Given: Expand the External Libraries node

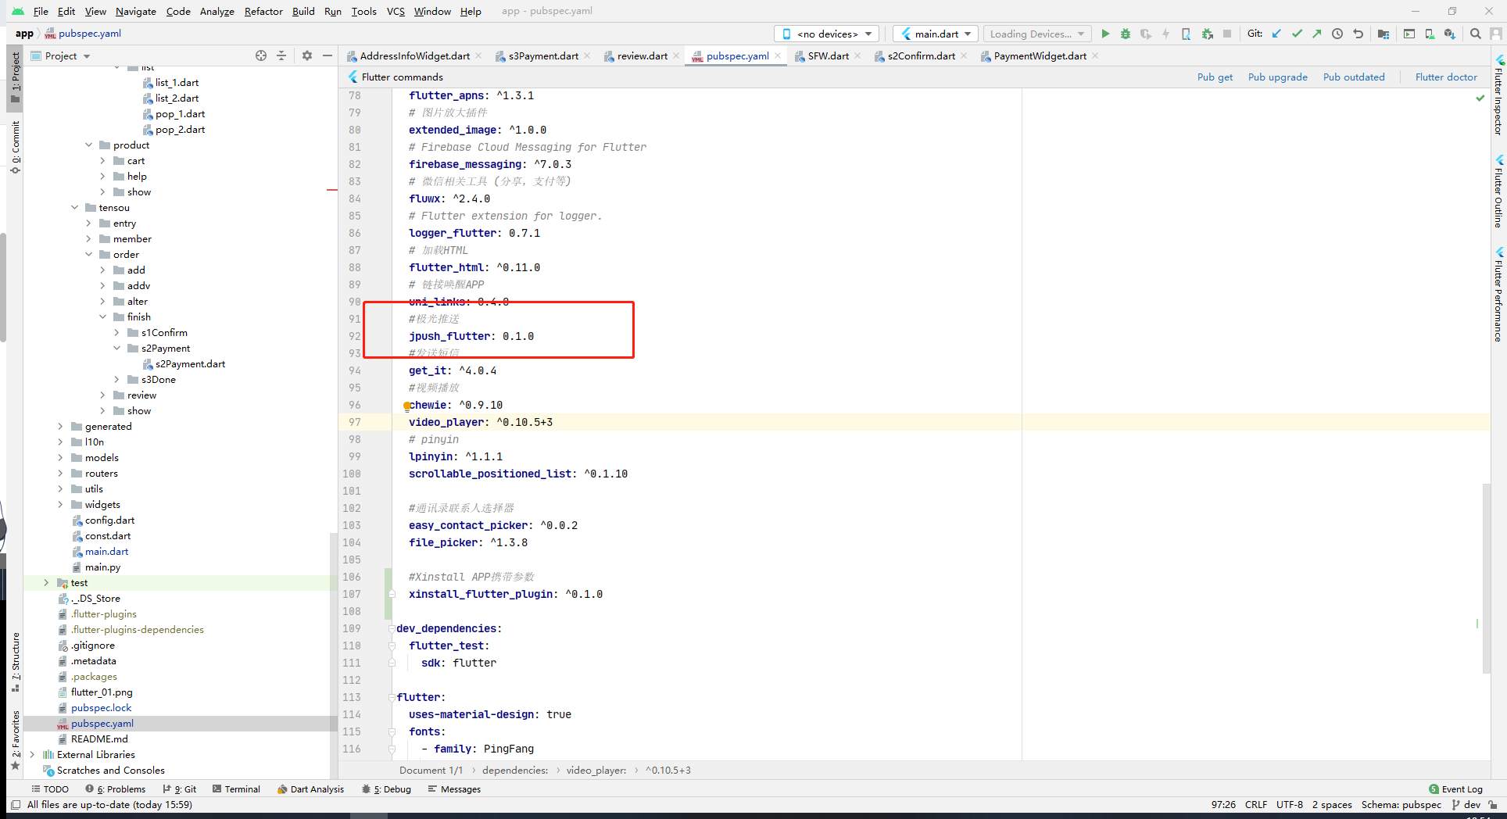Looking at the screenshot, I should coord(32,755).
